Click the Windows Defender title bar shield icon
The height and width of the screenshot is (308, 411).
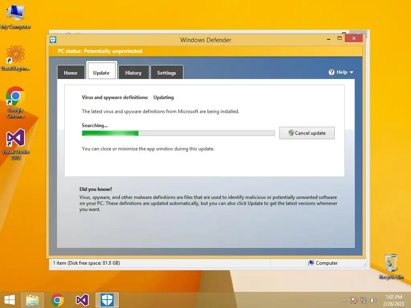tap(53, 40)
